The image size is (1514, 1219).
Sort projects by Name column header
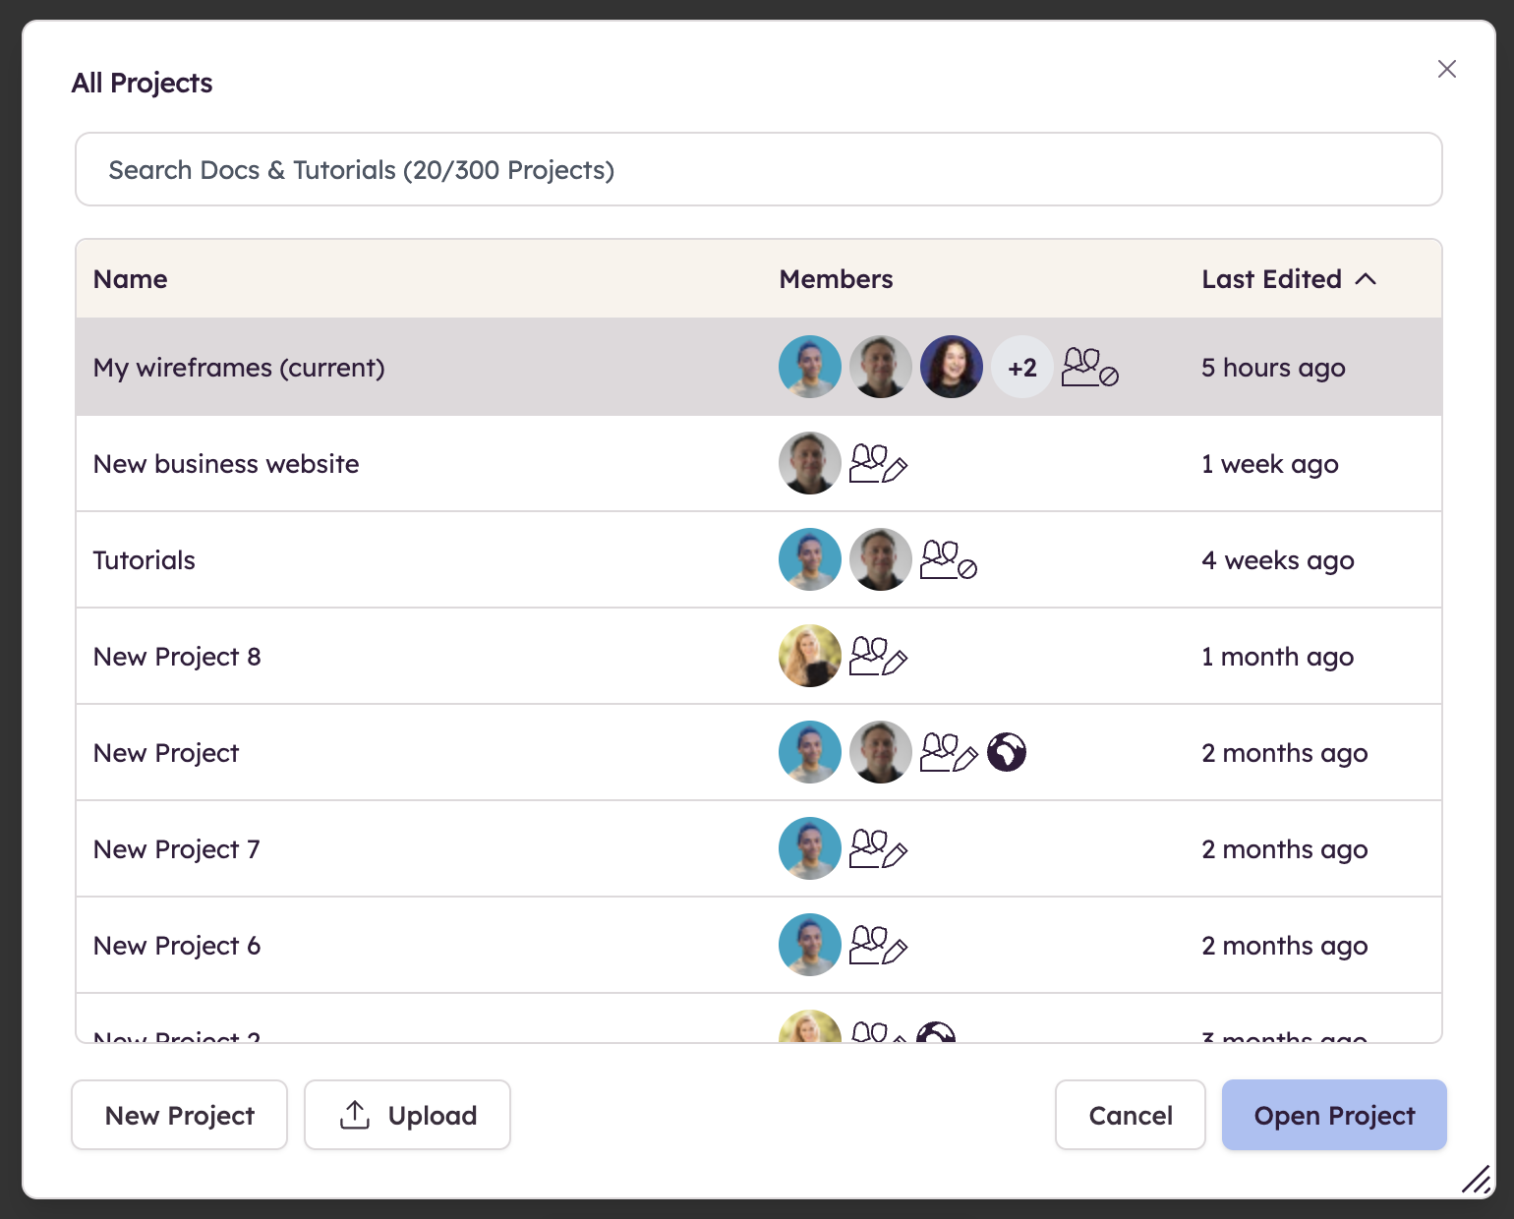point(131,279)
